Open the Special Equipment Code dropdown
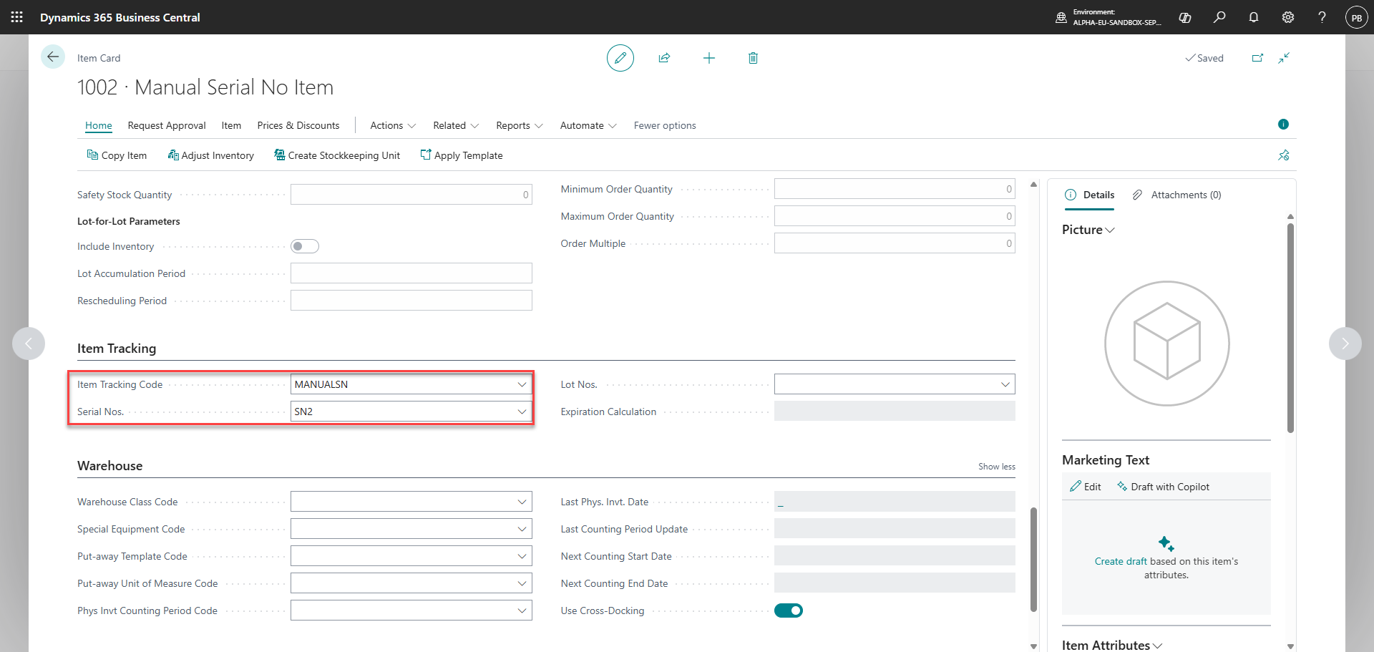The width and height of the screenshot is (1374, 652). [522, 529]
